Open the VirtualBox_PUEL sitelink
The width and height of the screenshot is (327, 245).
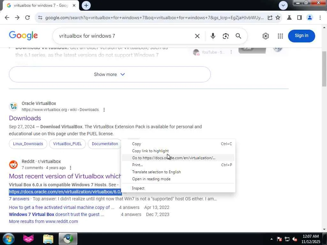(67, 144)
